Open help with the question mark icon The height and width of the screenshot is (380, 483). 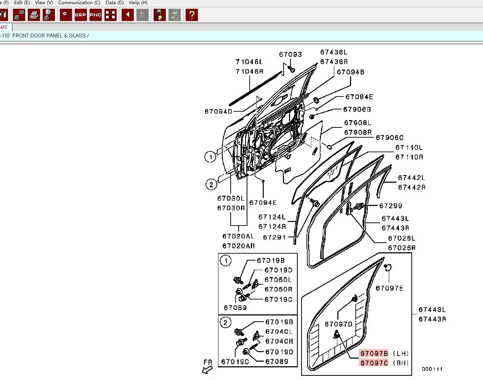192,15
